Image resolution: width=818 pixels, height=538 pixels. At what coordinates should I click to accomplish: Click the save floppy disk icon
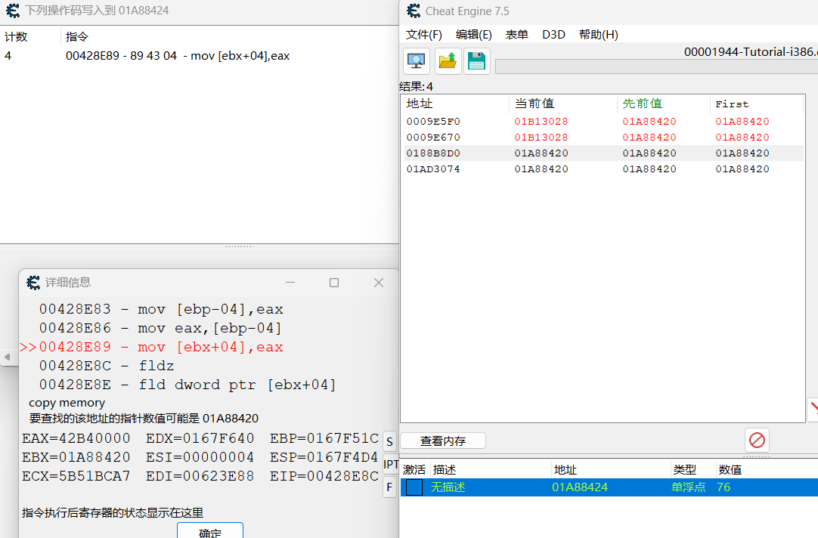click(476, 61)
